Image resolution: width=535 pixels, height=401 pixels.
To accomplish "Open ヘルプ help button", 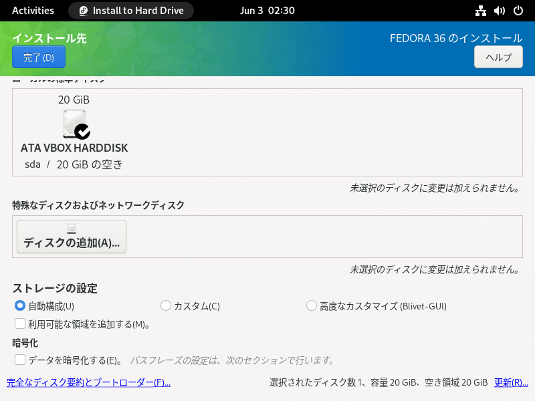I will [x=498, y=57].
